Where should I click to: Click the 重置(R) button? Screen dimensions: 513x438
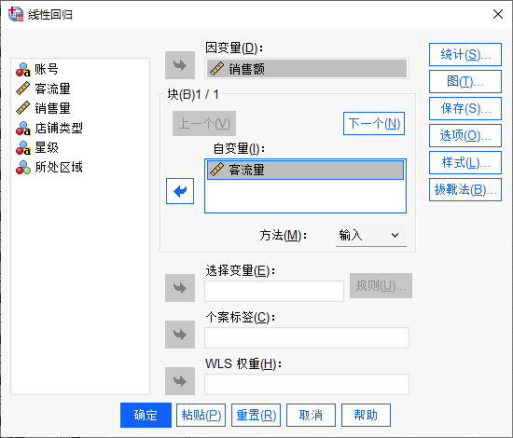tap(256, 415)
